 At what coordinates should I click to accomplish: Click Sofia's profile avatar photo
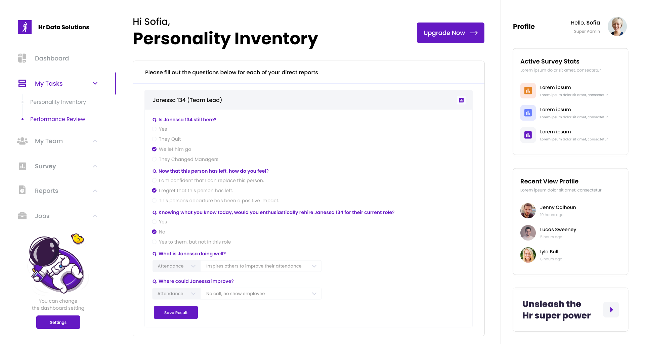point(617,27)
